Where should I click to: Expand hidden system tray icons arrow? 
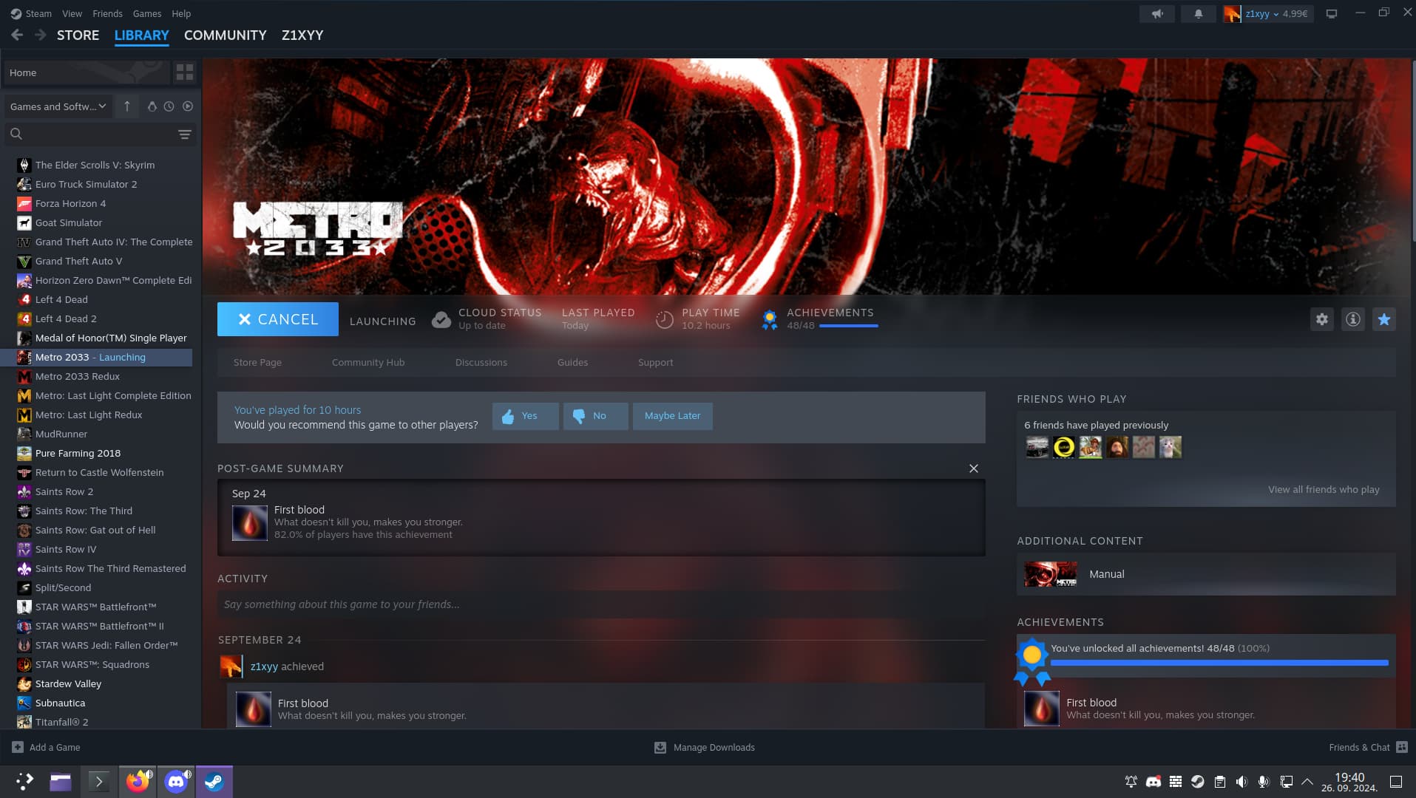pos(1307,782)
